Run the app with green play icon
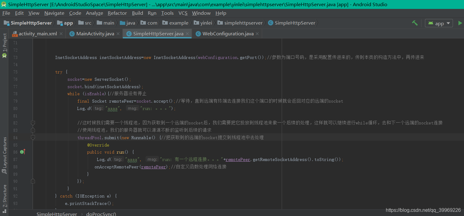 coord(460,23)
